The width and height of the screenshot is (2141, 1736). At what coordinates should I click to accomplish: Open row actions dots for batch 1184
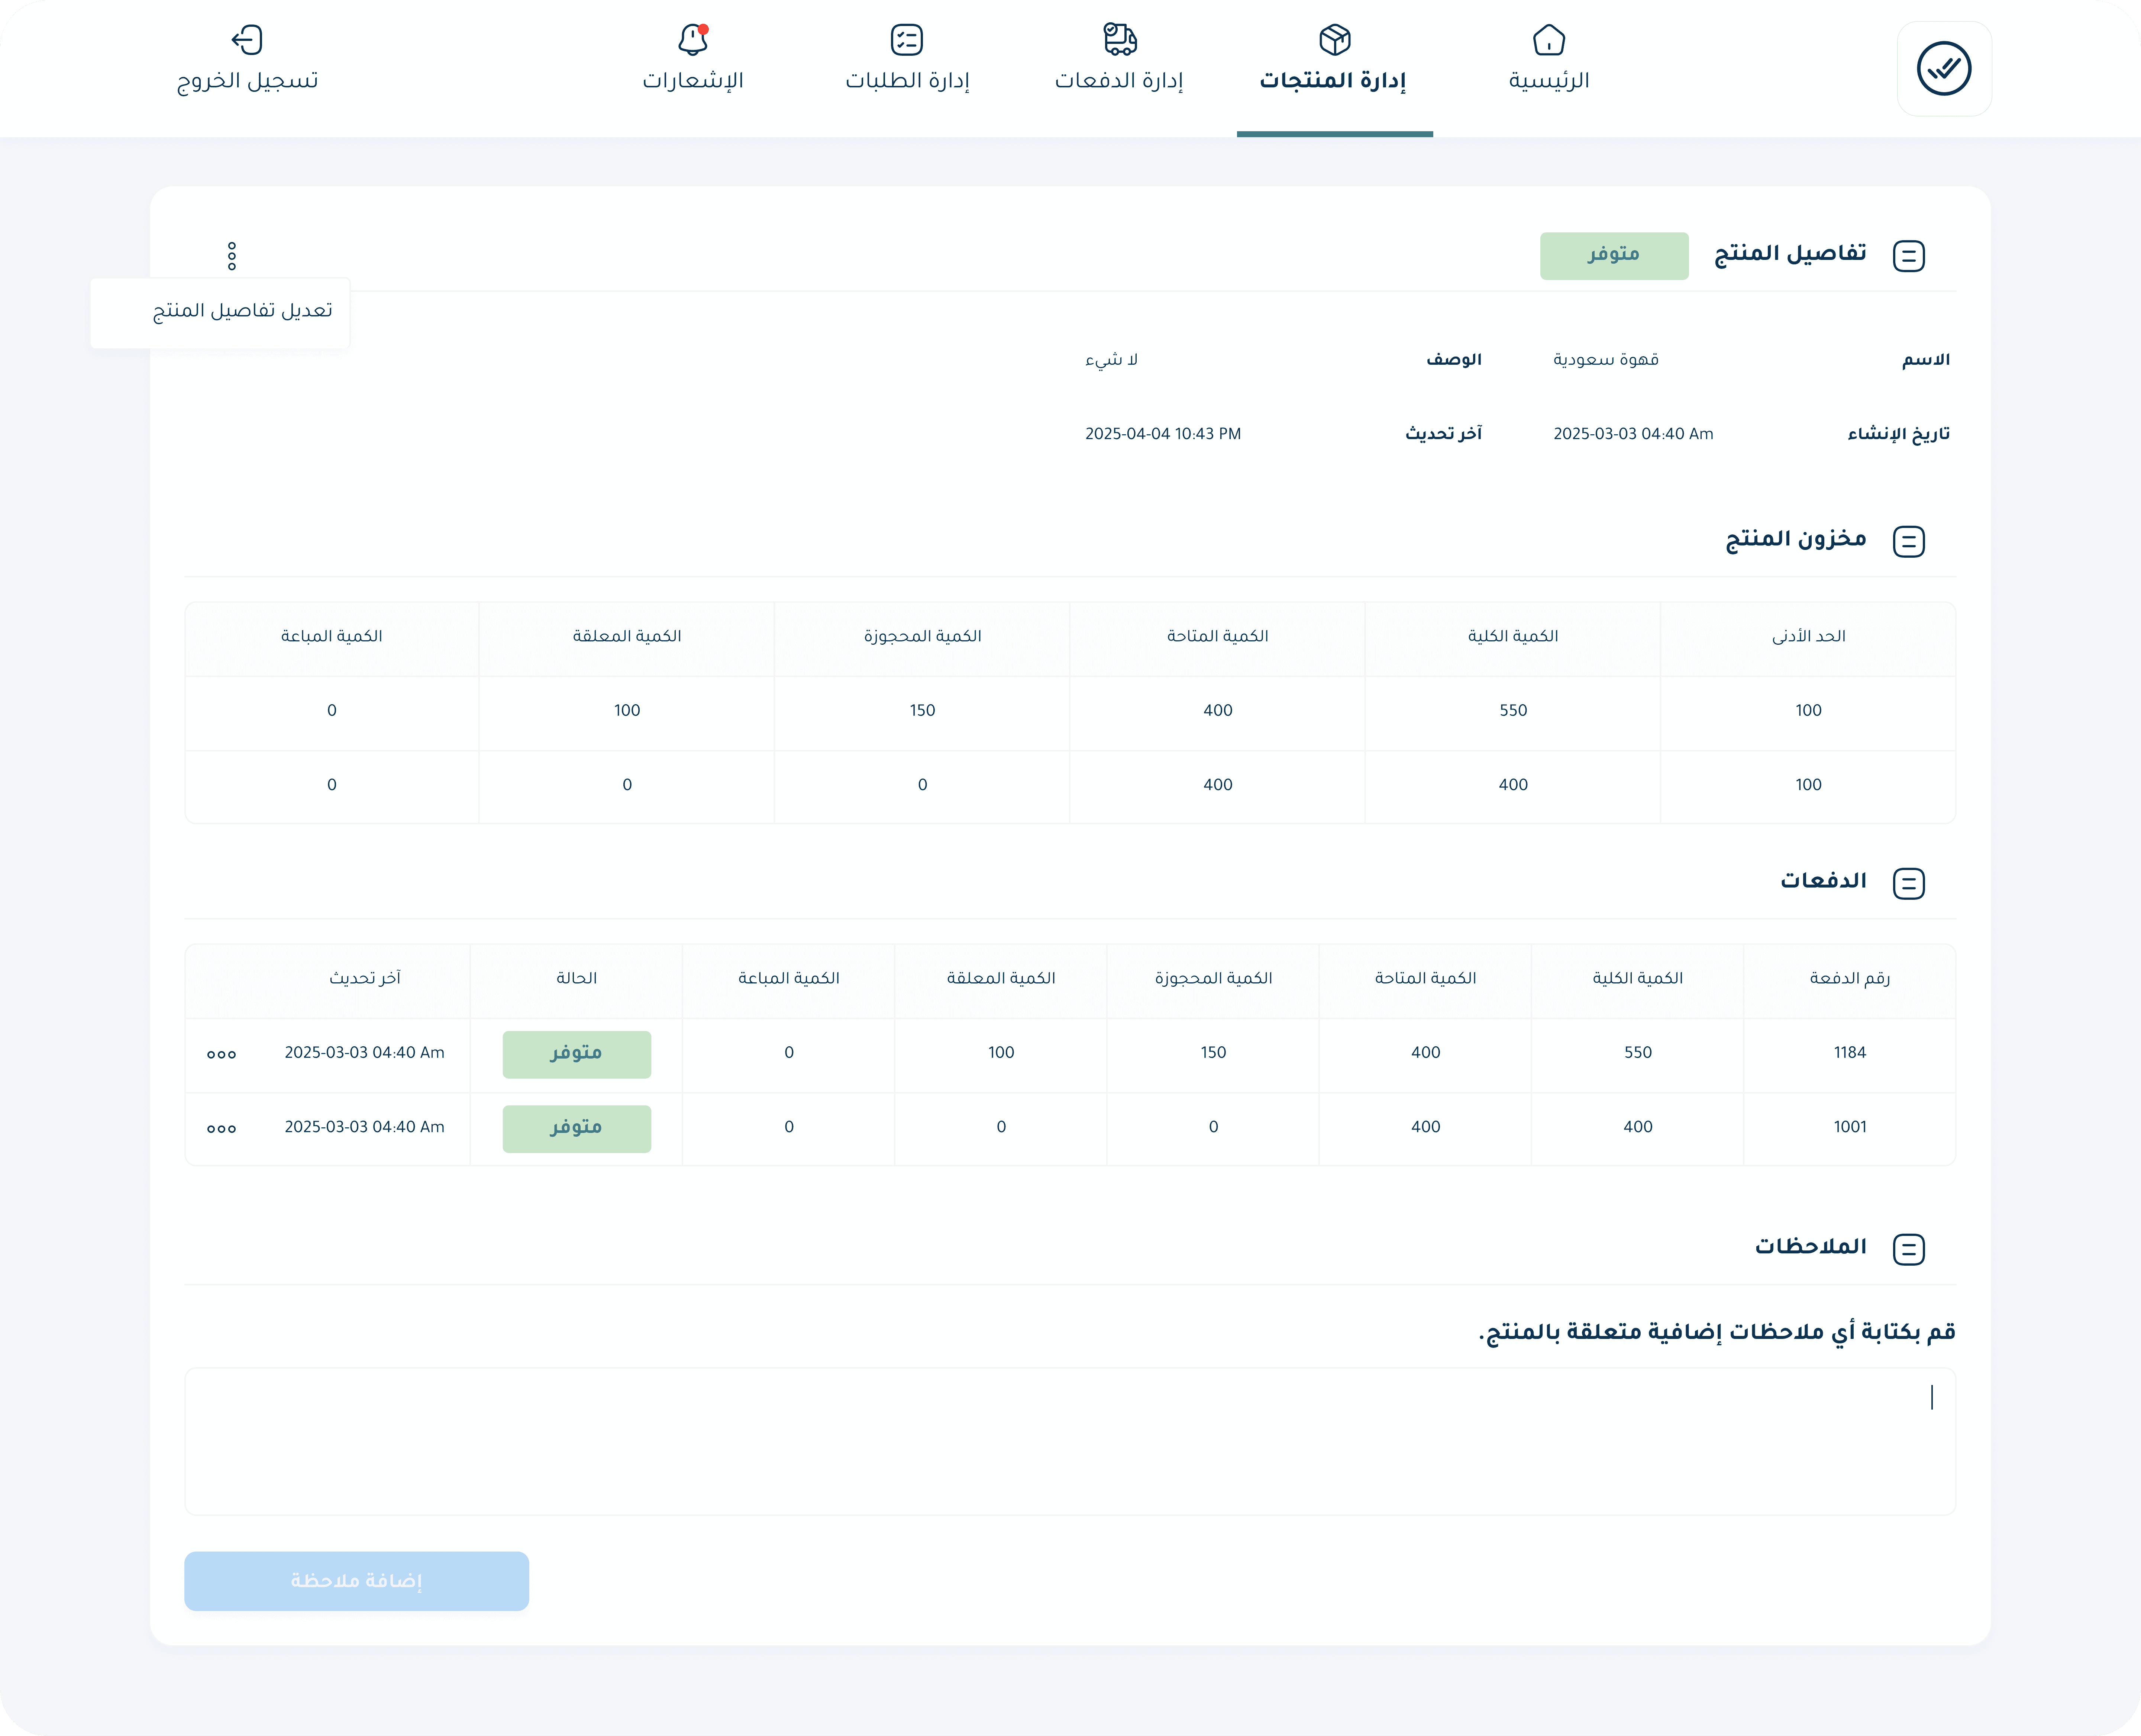point(221,1054)
